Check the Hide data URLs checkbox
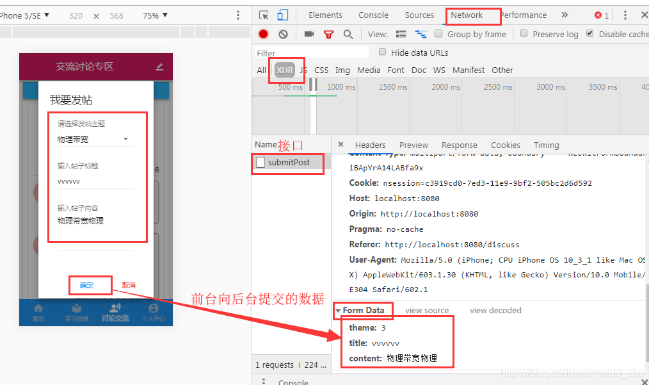 (383, 52)
